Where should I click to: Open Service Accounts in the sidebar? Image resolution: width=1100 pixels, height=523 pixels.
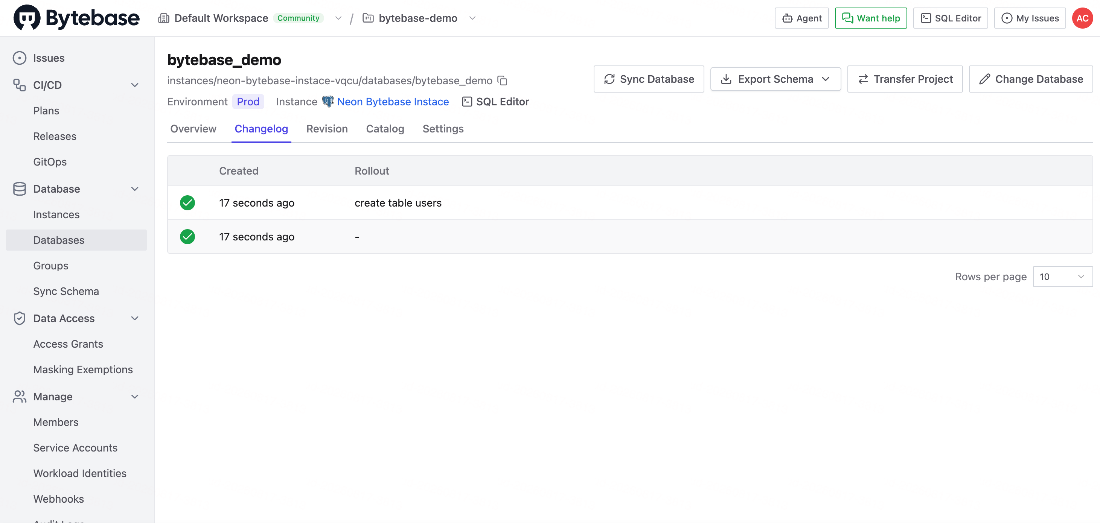click(76, 448)
